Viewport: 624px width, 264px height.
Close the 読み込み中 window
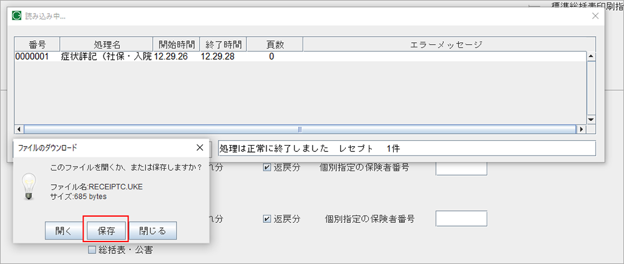click(595, 16)
